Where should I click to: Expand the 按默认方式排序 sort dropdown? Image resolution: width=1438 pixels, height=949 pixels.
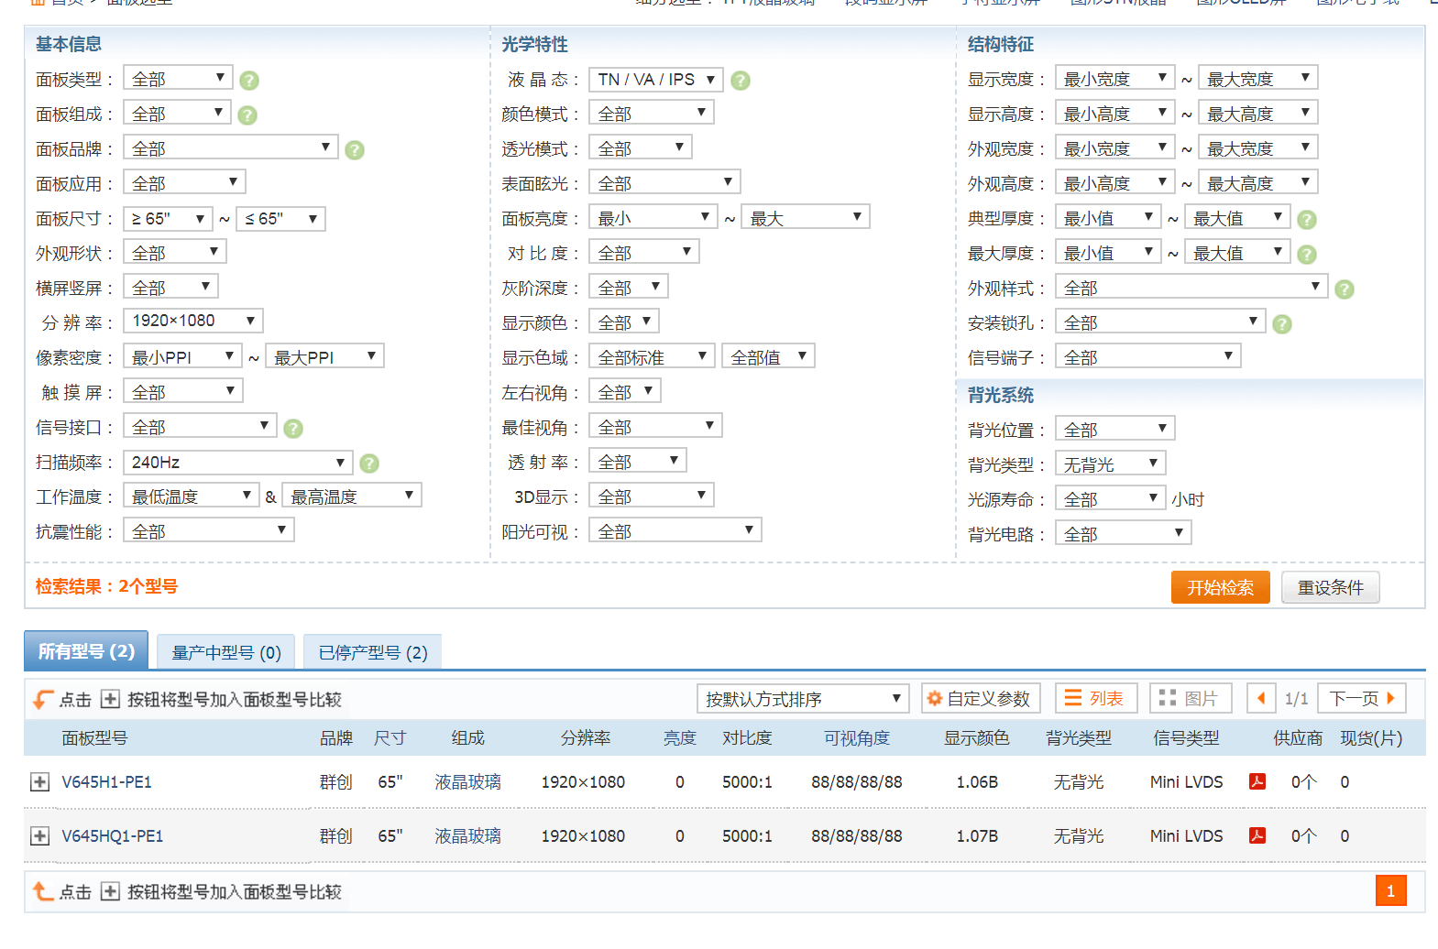click(802, 700)
